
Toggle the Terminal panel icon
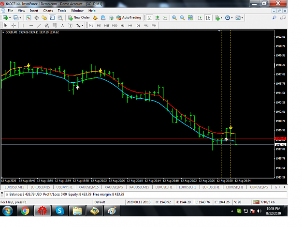(52, 18)
